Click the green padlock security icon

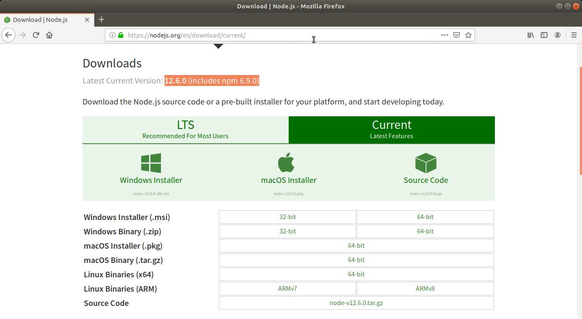coord(121,35)
